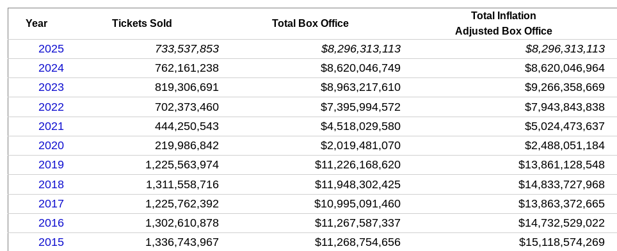Screen dimensions: 617x251
Task: Open the 2023 year link
Action: (x=51, y=87)
